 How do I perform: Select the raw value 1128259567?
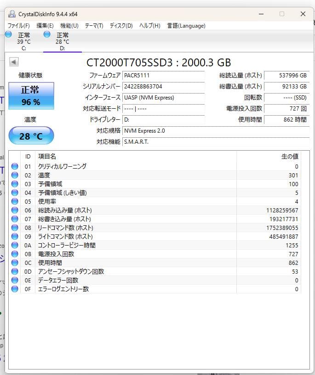tap(282, 210)
